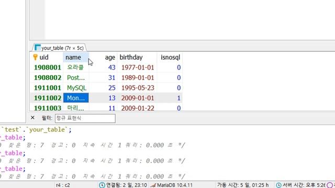Click the MariaDB logo icon in status bar

pyautogui.click(x=153, y=185)
